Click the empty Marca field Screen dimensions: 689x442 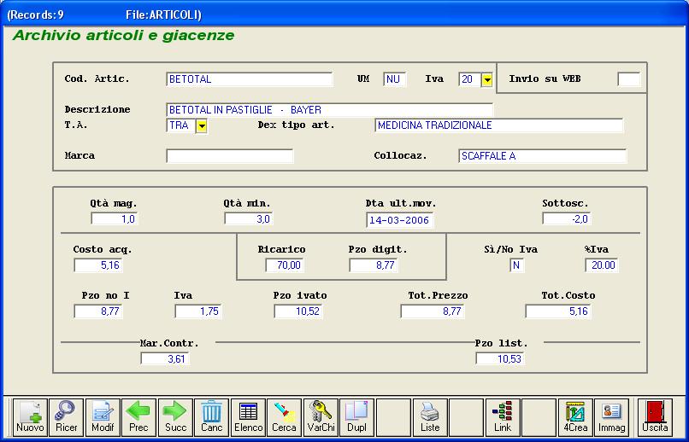tap(230, 156)
